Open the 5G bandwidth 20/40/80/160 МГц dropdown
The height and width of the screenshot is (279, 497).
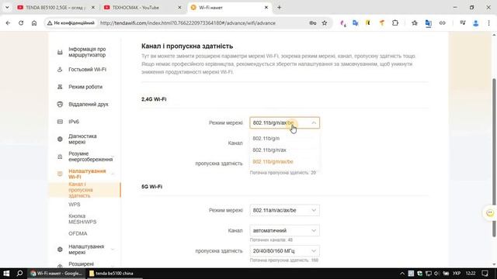tap(284, 251)
